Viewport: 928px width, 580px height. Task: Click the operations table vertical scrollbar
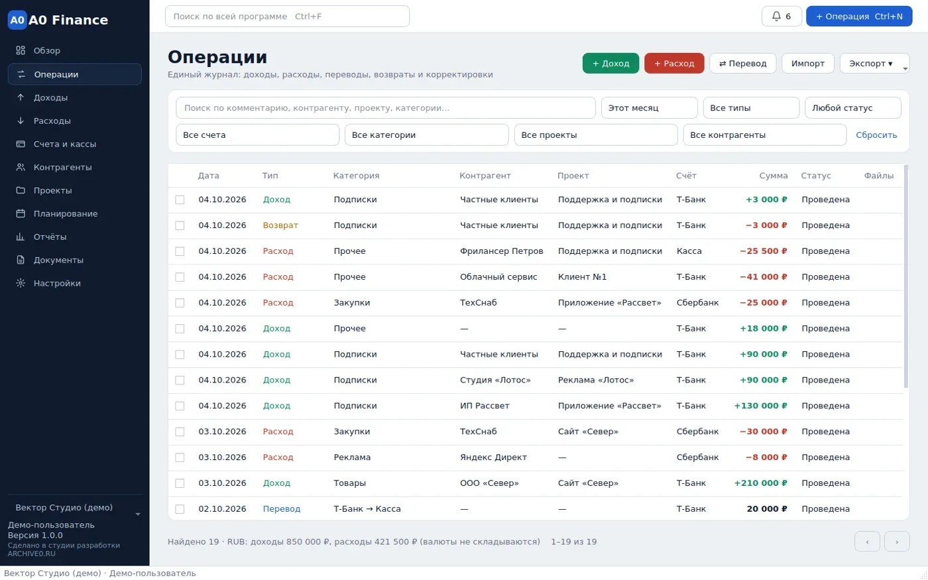click(906, 276)
